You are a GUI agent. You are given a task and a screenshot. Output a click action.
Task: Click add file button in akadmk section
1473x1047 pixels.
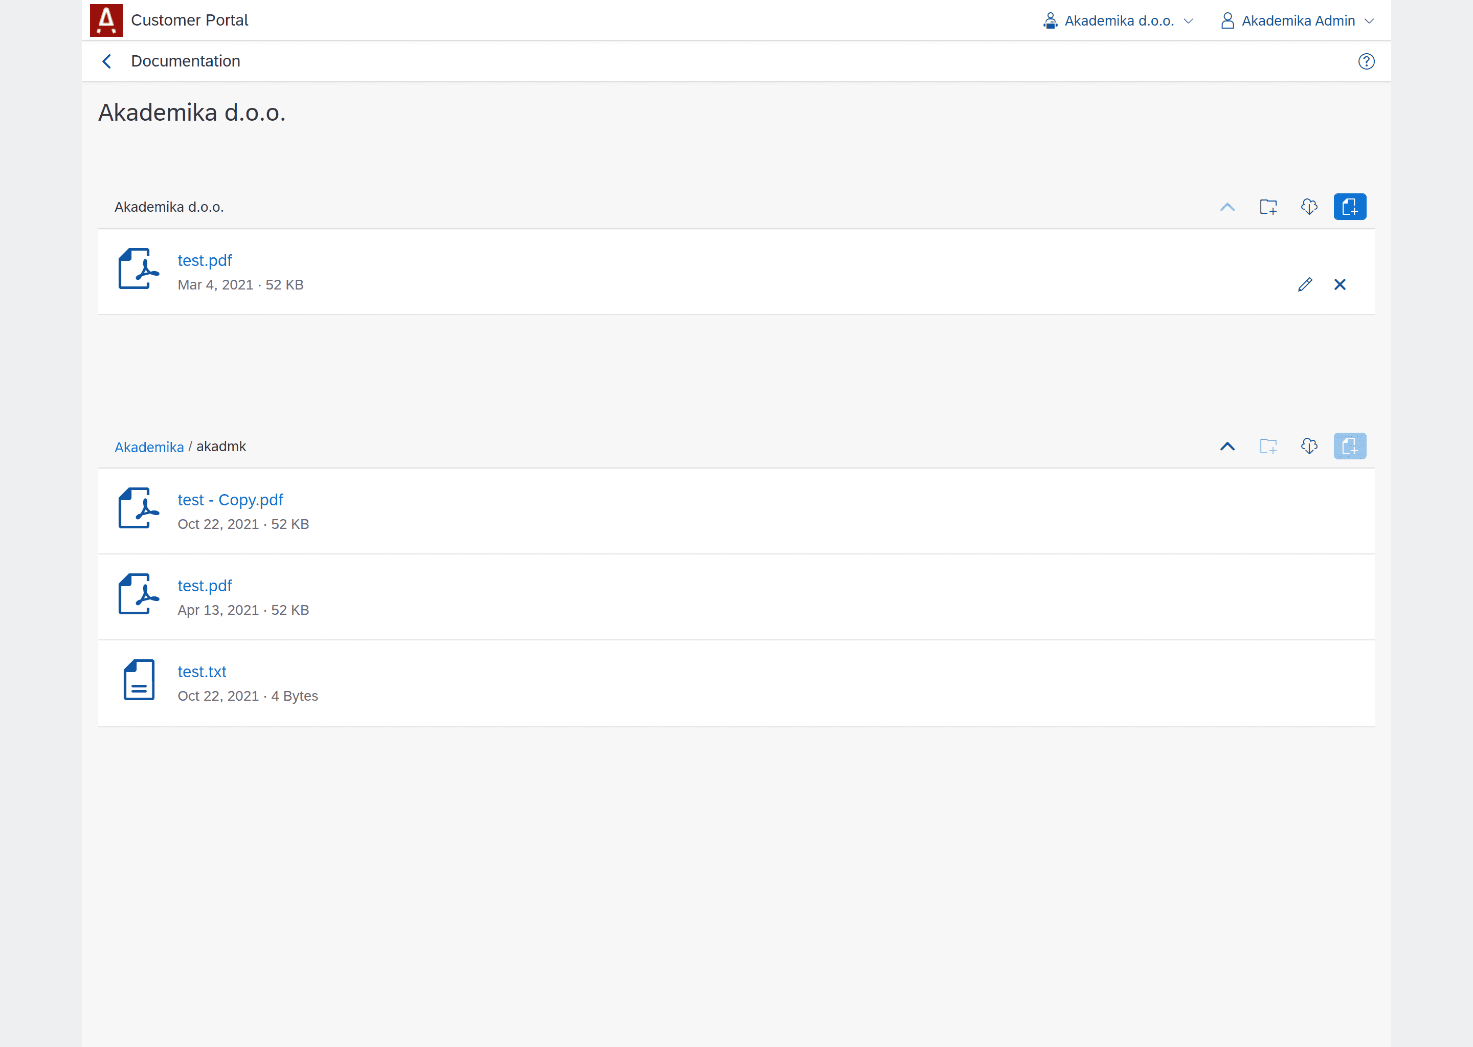click(x=1349, y=446)
